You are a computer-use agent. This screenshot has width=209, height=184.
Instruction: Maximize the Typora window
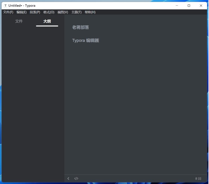coord(189,5)
